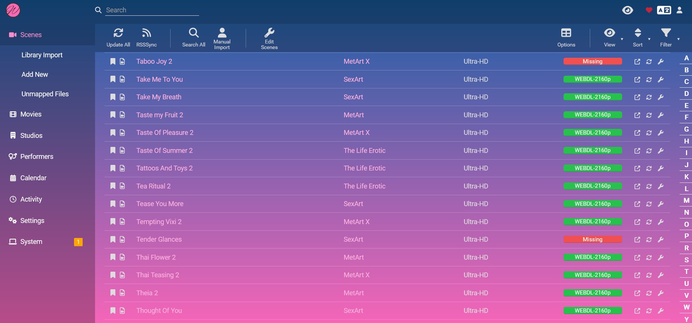Open external link for Taste my Fruit 2
The height and width of the screenshot is (323, 692).
[x=637, y=115]
